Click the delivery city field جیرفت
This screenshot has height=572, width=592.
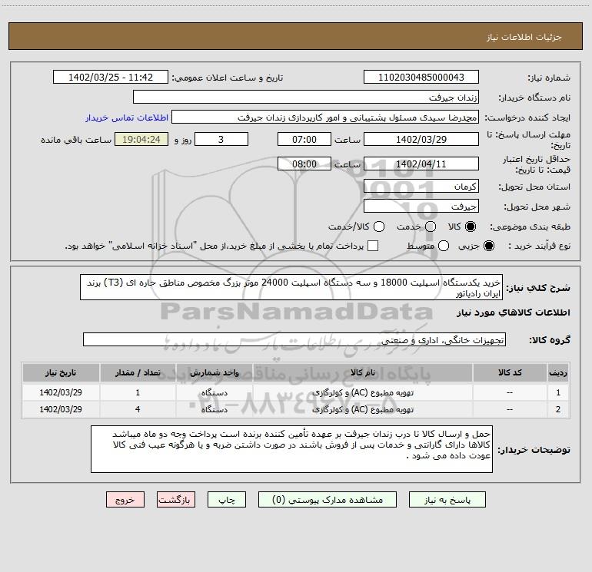click(x=421, y=207)
